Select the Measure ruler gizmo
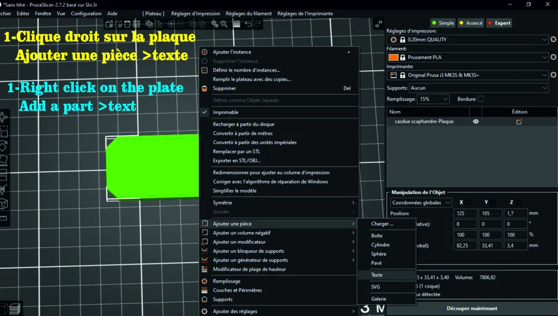The image size is (558, 316). coord(4,218)
